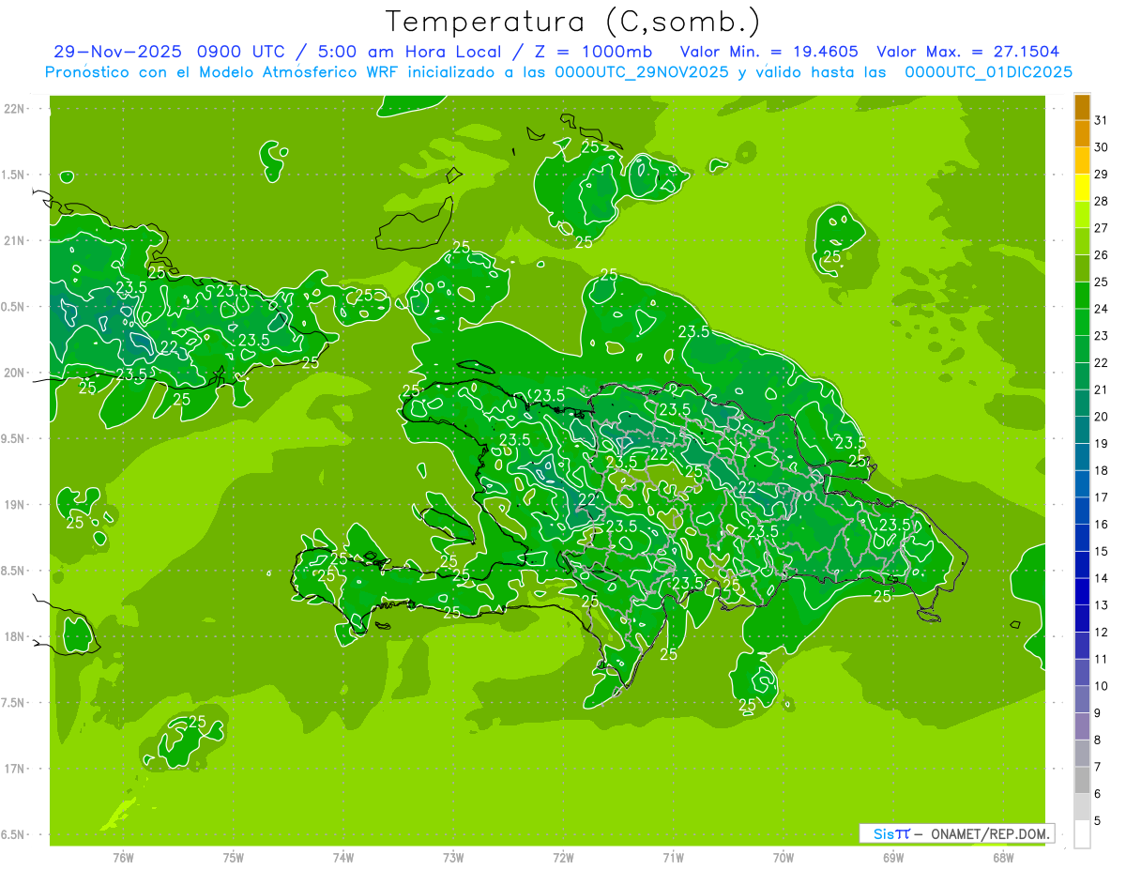Click the "Valor Min. = 19.4605" value
Viewport: 1126px width, 870px height.
768,52
